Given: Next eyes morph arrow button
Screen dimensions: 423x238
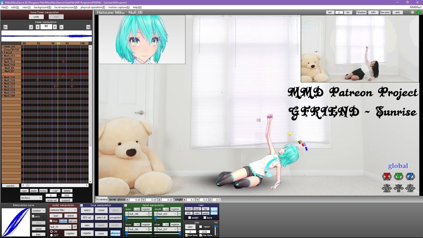Looking at the screenshot, I should [x=151, y=214].
